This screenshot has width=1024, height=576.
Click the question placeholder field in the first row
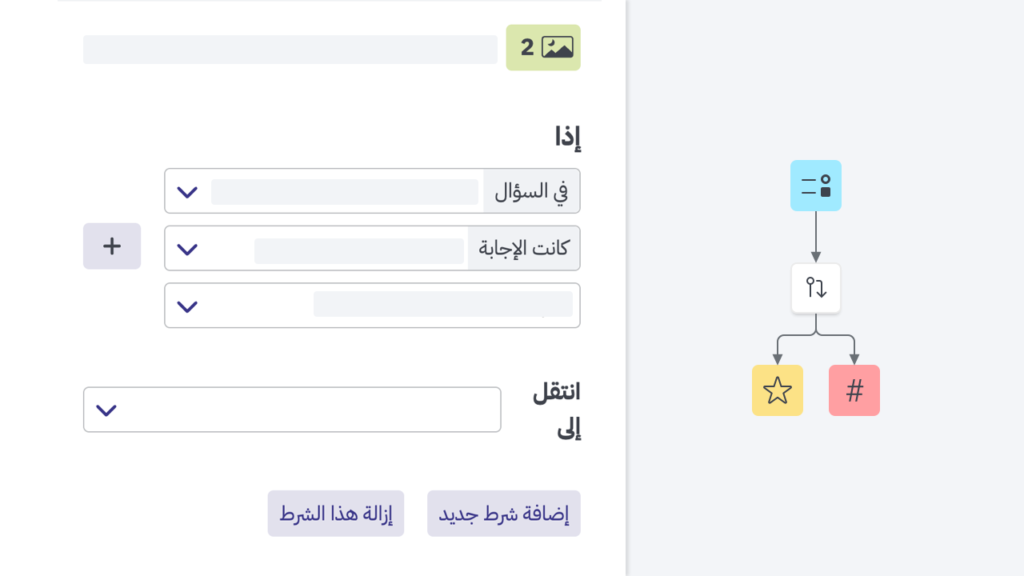(344, 191)
